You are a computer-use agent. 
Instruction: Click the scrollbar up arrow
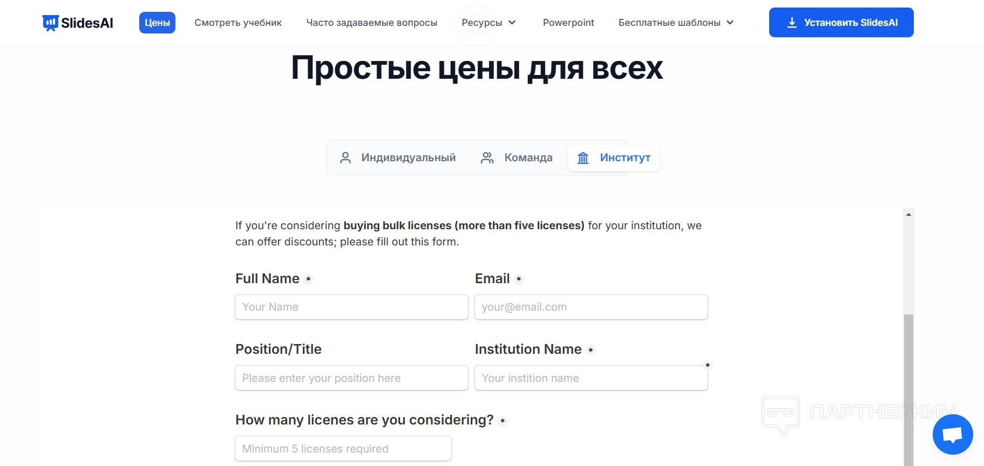(x=908, y=215)
